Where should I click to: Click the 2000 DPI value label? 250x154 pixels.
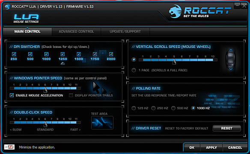click(x=111, y=59)
